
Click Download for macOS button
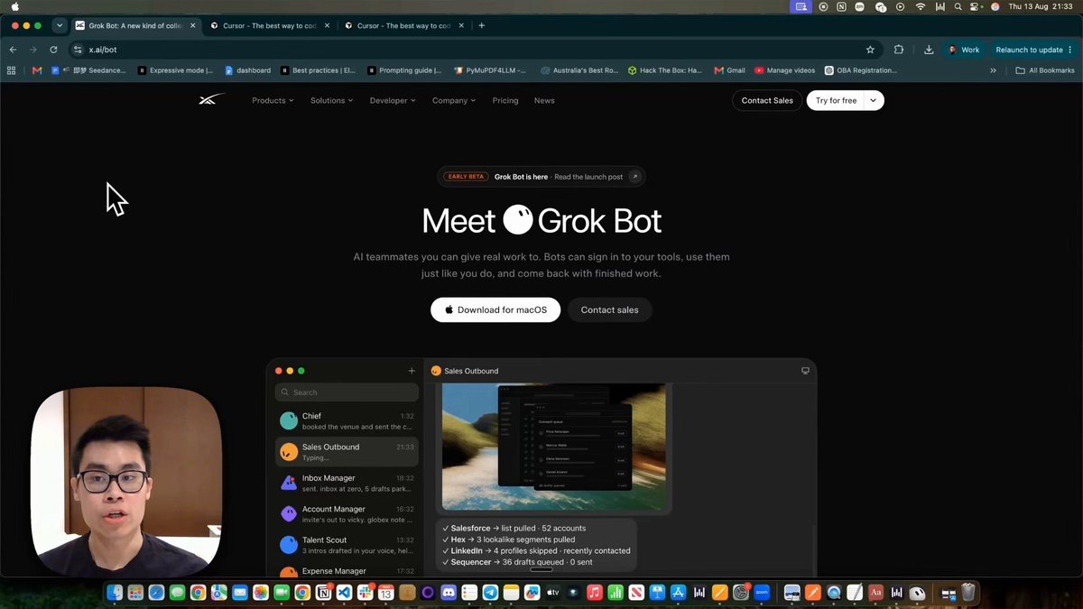click(x=495, y=309)
